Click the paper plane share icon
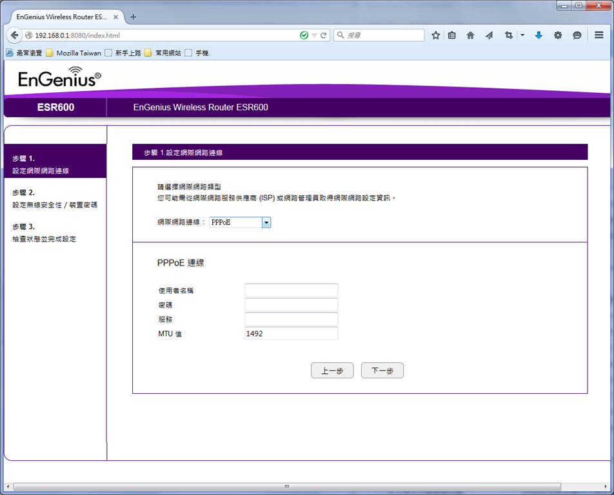The image size is (614, 495). [489, 35]
